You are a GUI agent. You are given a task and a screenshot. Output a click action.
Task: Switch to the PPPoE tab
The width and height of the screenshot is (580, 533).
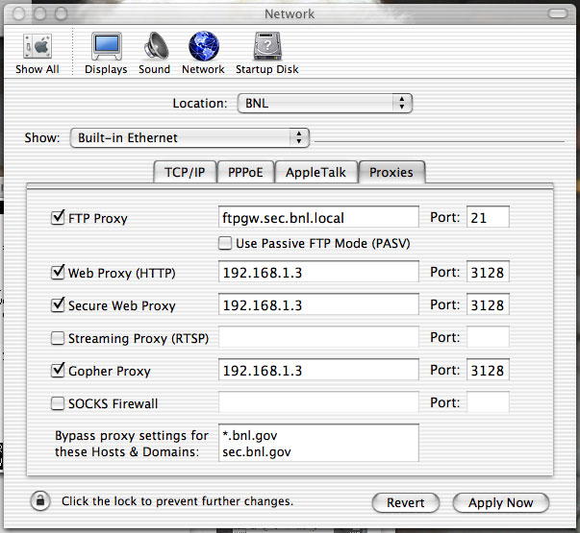[x=244, y=173]
